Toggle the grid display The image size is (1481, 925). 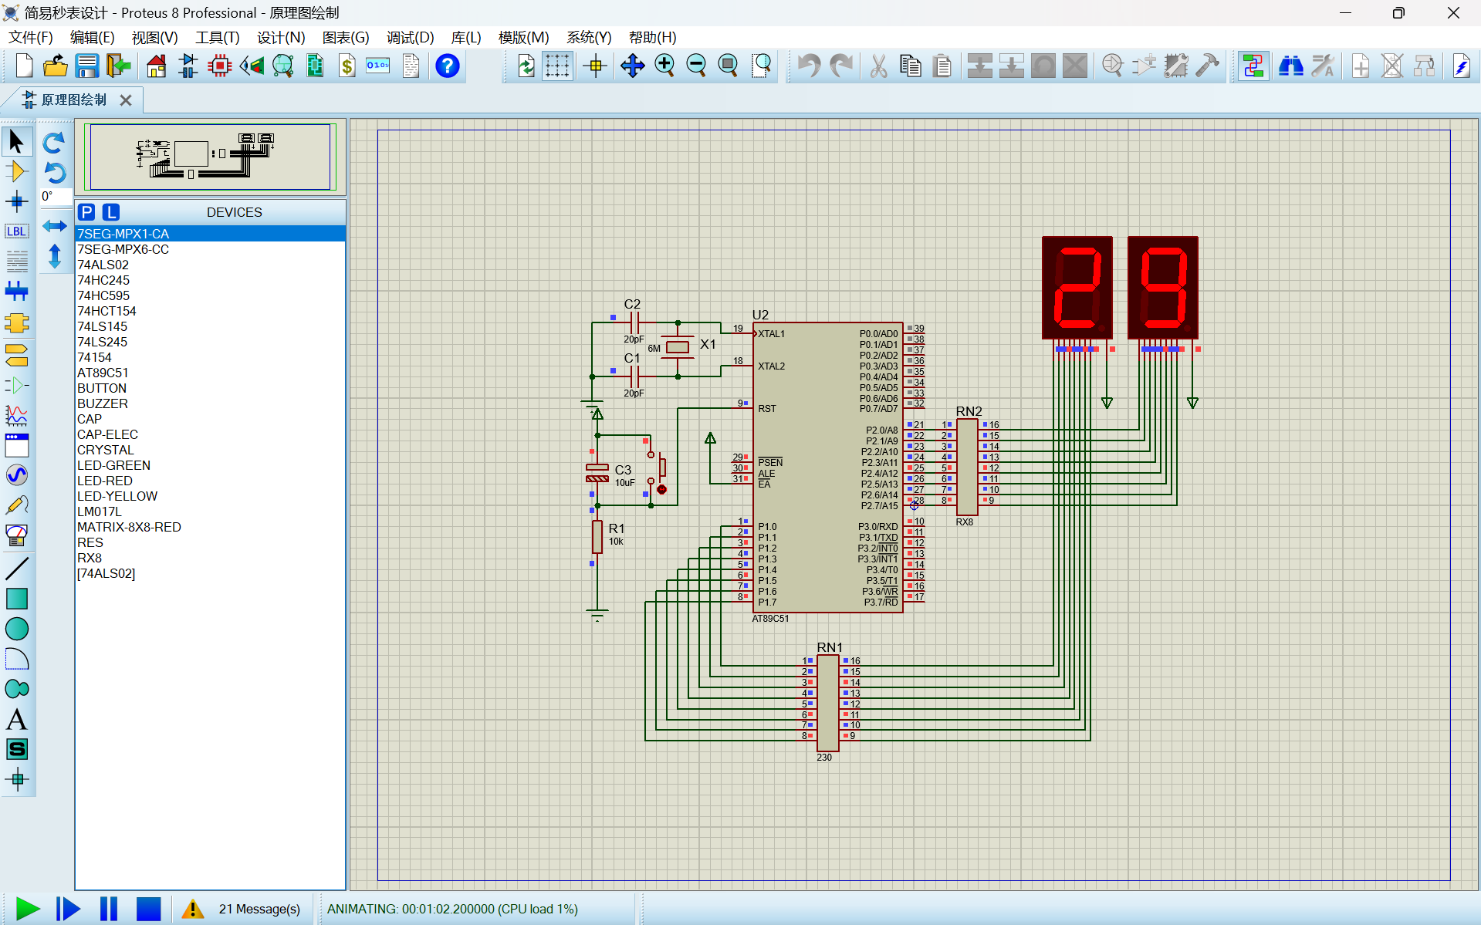(x=557, y=66)
